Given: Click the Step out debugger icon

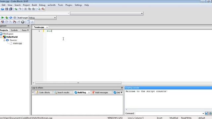Looking at the screenshot, I should (x=19, y=22).
